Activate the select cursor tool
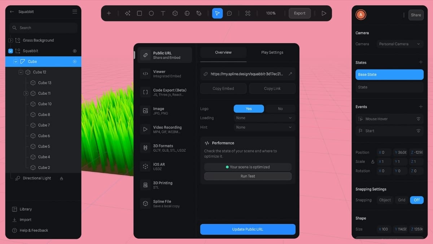Viewport: 433px width, 244px height. pyautogui.click(x=217, y=13)
